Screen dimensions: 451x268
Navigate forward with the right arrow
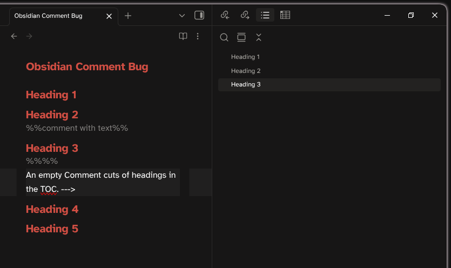pos(29,36)
